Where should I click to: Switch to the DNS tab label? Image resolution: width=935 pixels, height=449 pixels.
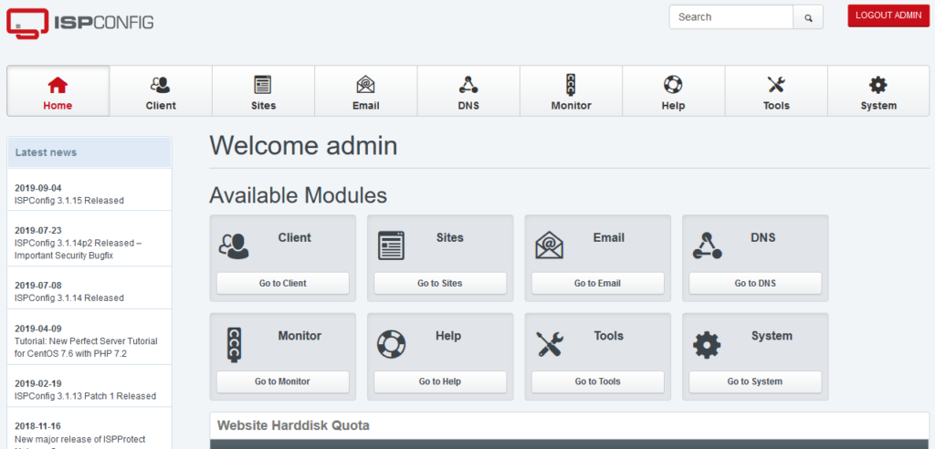tap(468, 106)
